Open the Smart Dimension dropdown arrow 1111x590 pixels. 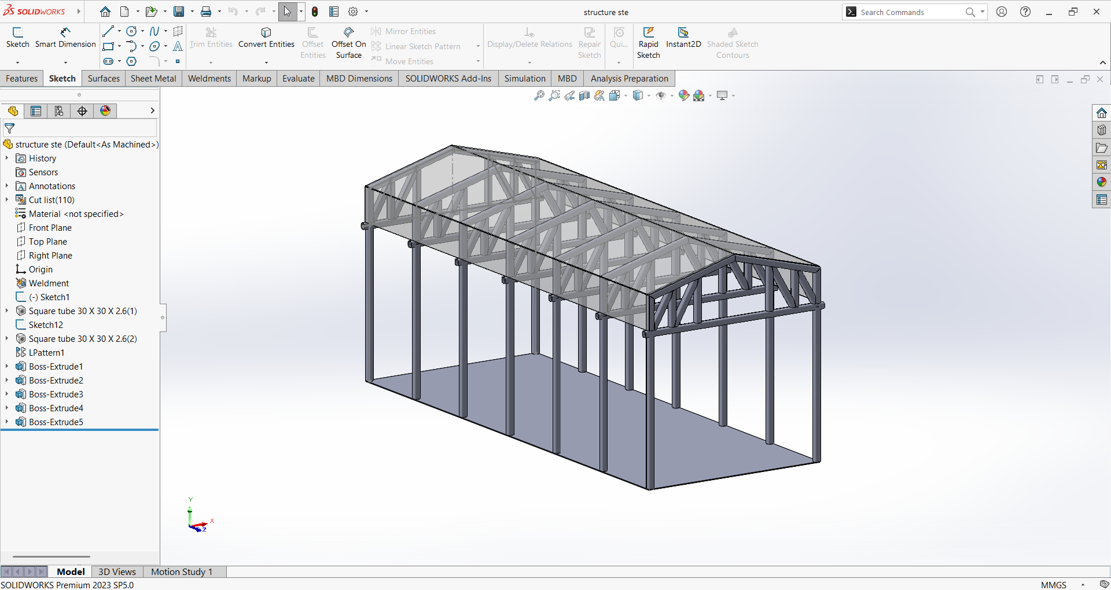[x=65, y=62]
